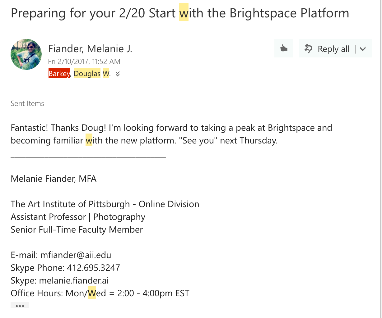Click the "Reply all" text label
This screenshot has width=382, height=318.
(333, 49)
